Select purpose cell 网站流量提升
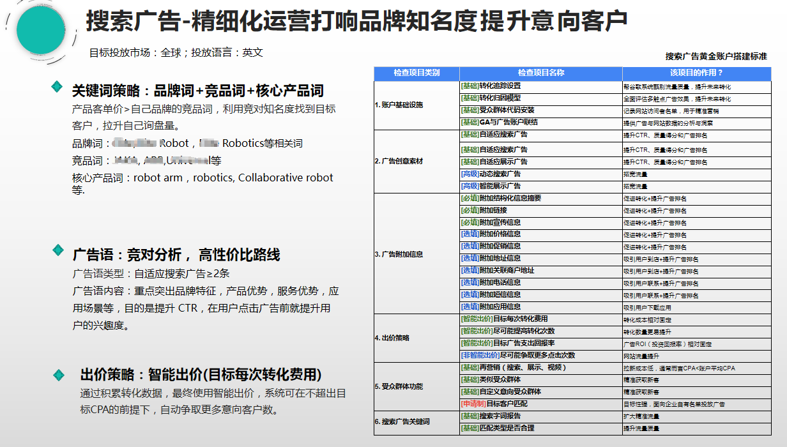The height and width of the screenshot is (447, 787). click(x=697, y=356)
